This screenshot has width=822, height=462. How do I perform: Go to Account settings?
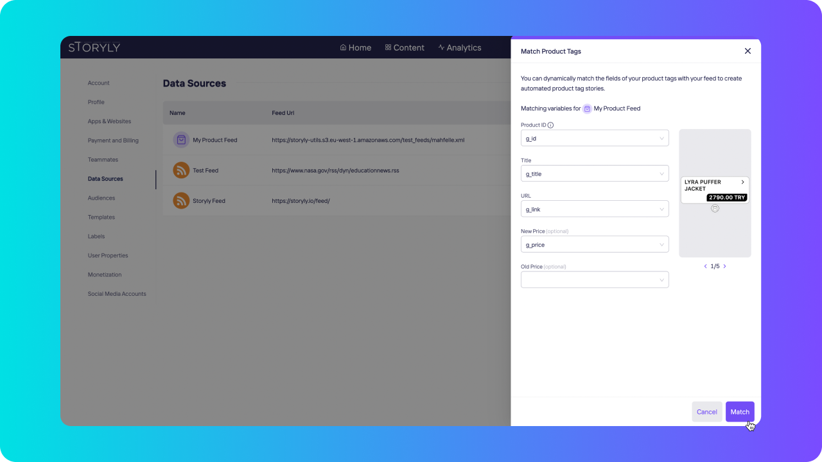[99, 83]
